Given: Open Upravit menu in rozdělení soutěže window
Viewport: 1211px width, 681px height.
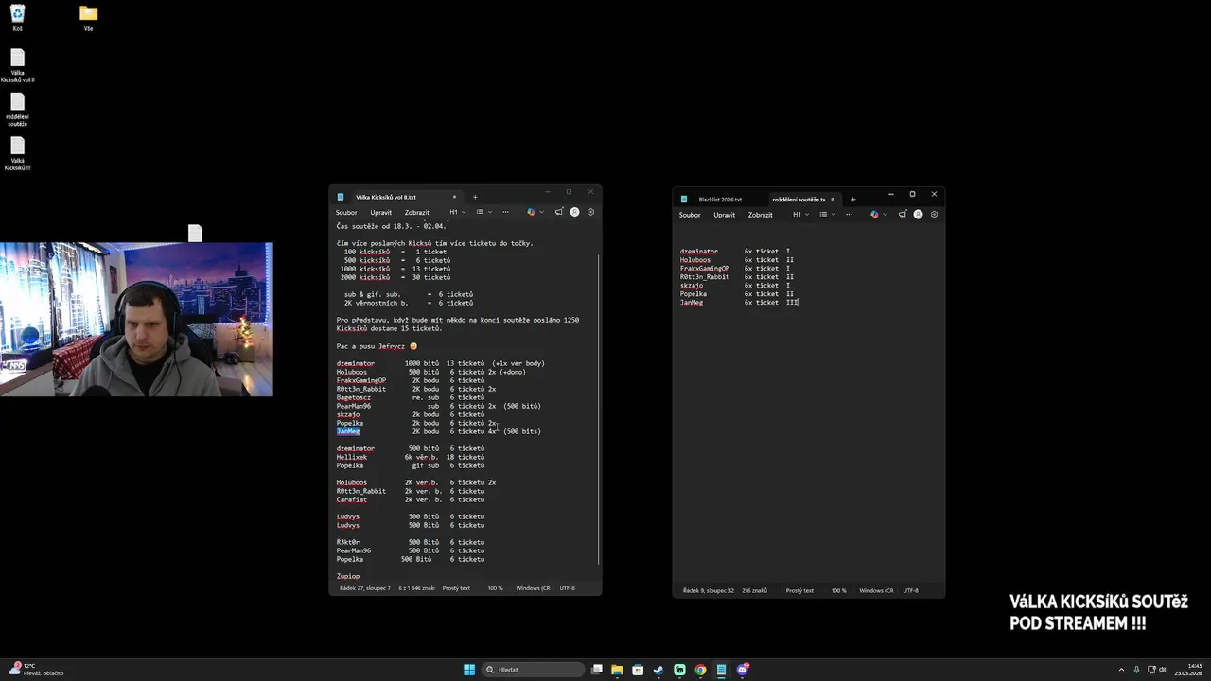Looking at the screenshot, I should [725, 215].
